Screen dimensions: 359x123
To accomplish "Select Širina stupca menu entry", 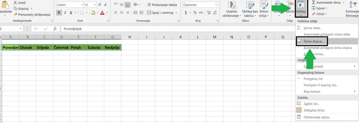I will pyautogui.click(x=327, y=41).
